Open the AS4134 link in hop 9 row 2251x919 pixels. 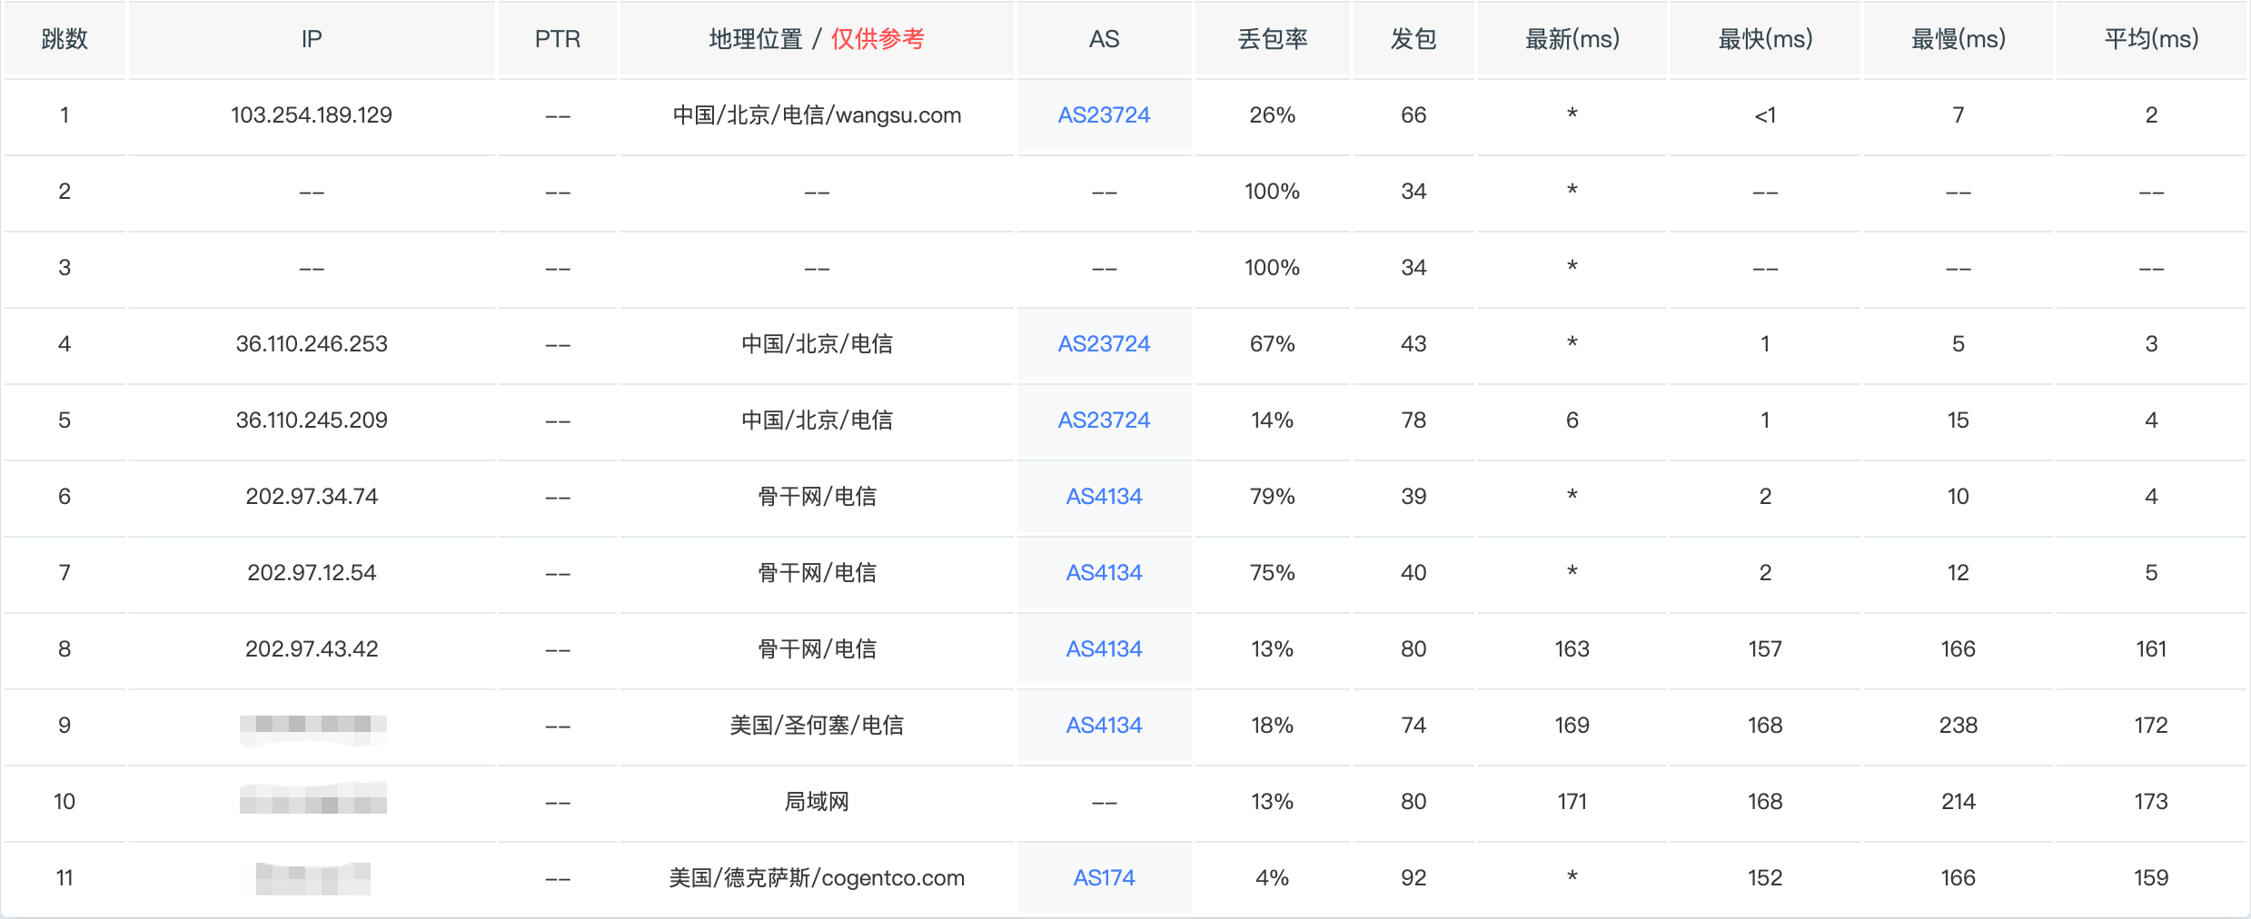pos(1104,726)
